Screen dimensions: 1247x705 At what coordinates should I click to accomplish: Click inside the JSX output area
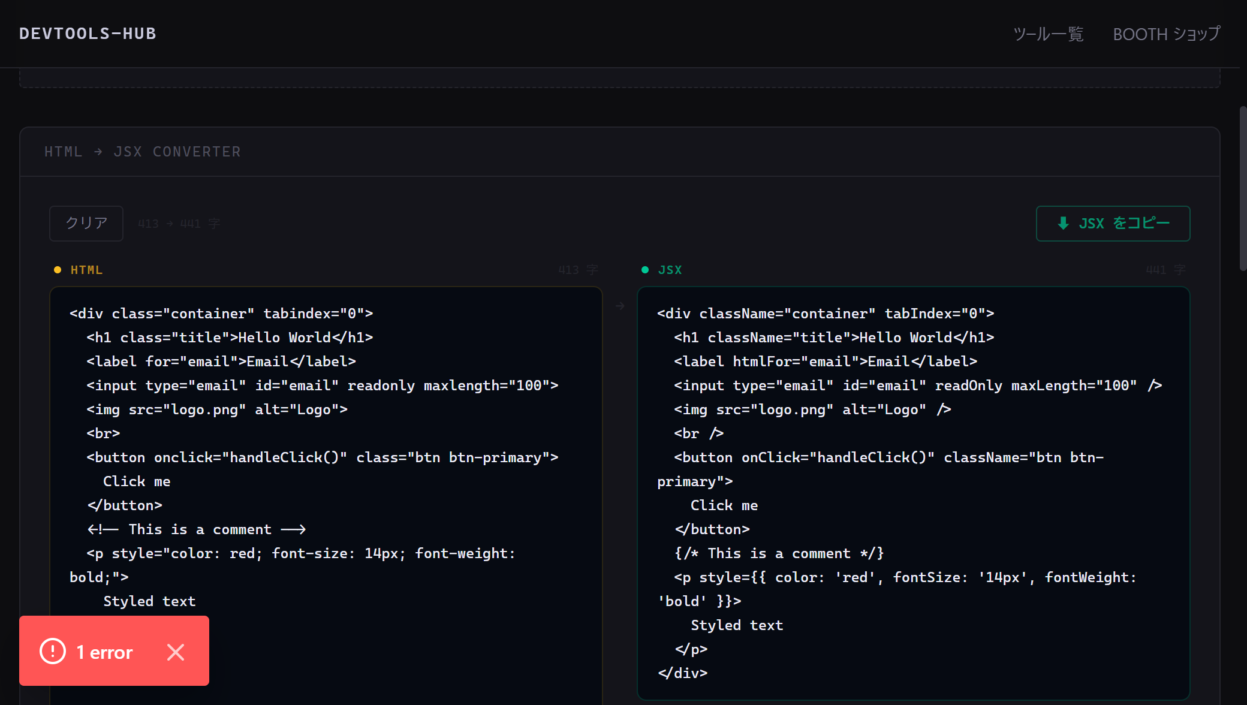click(x=914, y=493)
